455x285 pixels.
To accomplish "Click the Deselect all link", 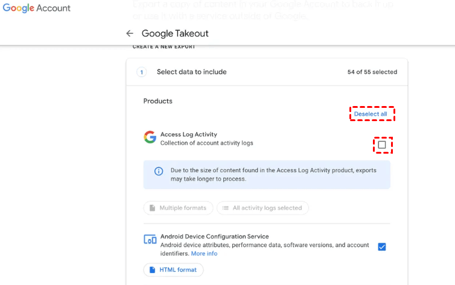I will [x=371, y=114].
